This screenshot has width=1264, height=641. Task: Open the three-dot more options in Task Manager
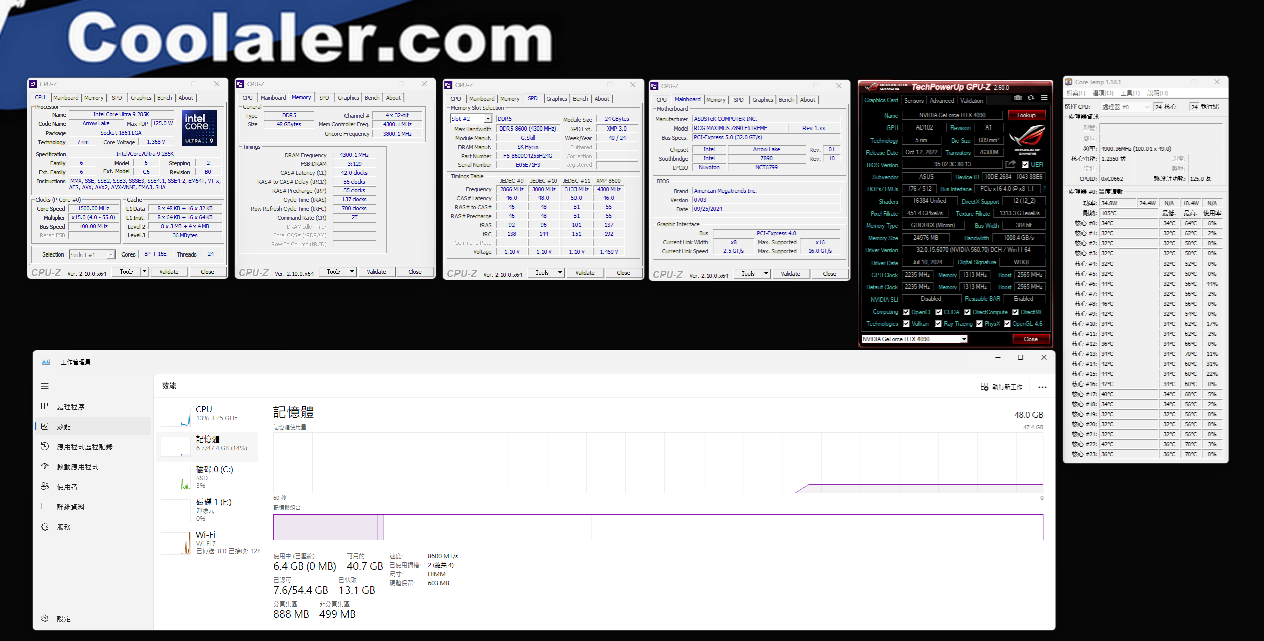click(x=1042, y=387)
